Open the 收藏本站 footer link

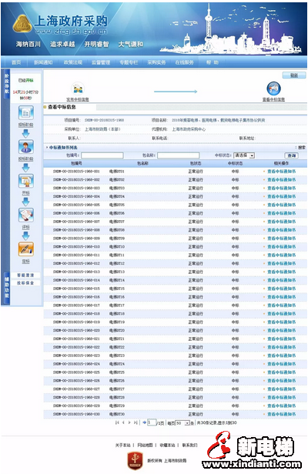coord(167,446)
